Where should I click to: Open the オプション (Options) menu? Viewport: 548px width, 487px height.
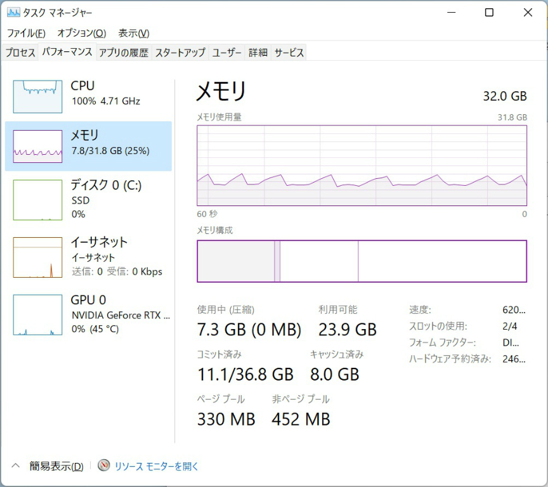(81, 33)
